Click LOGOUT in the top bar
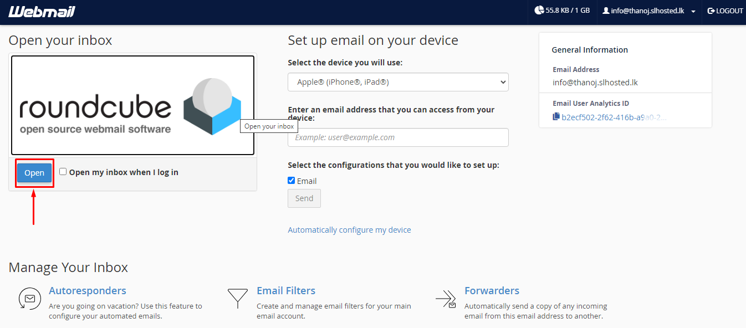The width and height of the screenshot is (746, 328). (x=725, y=10)
